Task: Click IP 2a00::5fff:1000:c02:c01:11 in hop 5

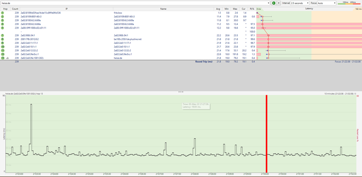Action: coord(33,28)
